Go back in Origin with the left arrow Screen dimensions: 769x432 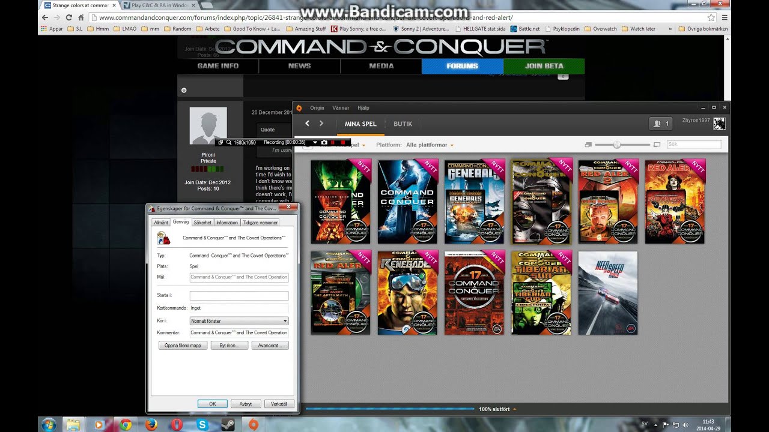307,124
